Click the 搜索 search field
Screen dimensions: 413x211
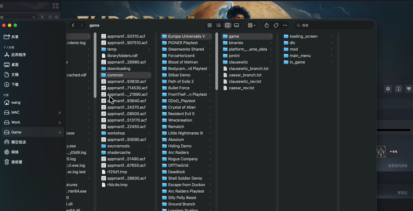pos(334,25)
